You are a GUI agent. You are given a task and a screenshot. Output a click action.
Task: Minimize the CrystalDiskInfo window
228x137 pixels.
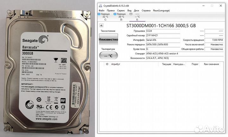[x=204, y=6]
